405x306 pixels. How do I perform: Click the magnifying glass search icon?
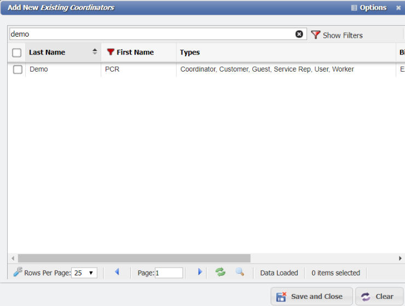240,272
